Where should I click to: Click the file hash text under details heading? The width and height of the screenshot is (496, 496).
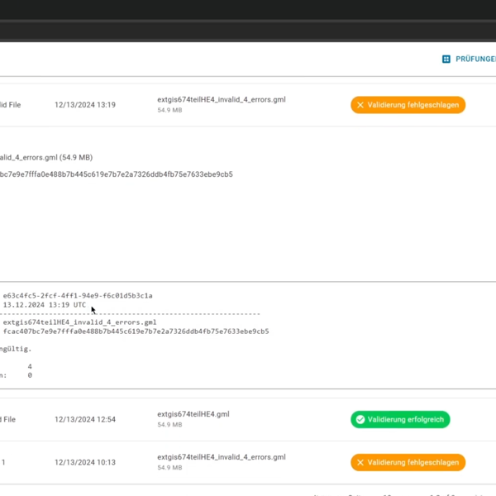116,174
